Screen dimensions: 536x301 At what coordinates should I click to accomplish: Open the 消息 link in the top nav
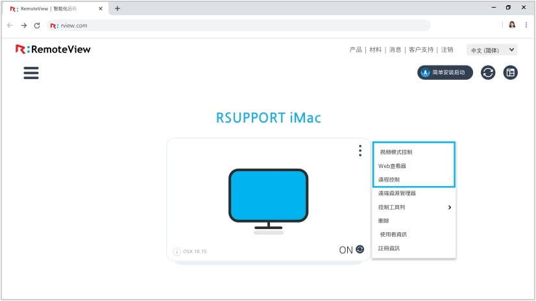(x=395, y=50)
